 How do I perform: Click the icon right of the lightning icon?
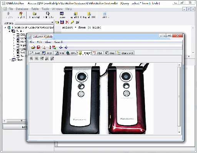[x=77, y=22]
